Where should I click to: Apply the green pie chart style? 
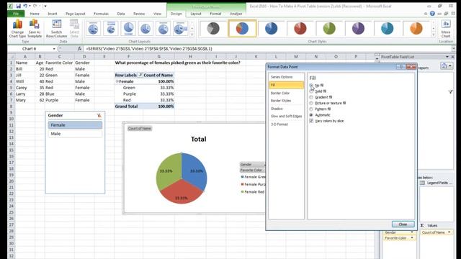(x=329, y=29)
